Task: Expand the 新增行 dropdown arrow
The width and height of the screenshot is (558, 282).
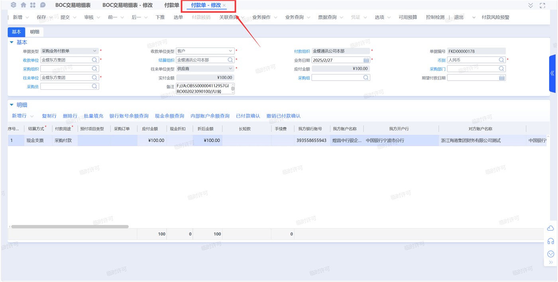Action: coord(32,116)
